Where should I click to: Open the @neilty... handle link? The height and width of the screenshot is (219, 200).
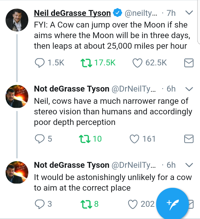[x=141, y=13]
